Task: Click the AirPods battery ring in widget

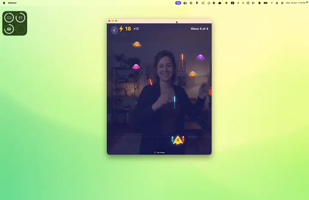Action: [21, 18]
